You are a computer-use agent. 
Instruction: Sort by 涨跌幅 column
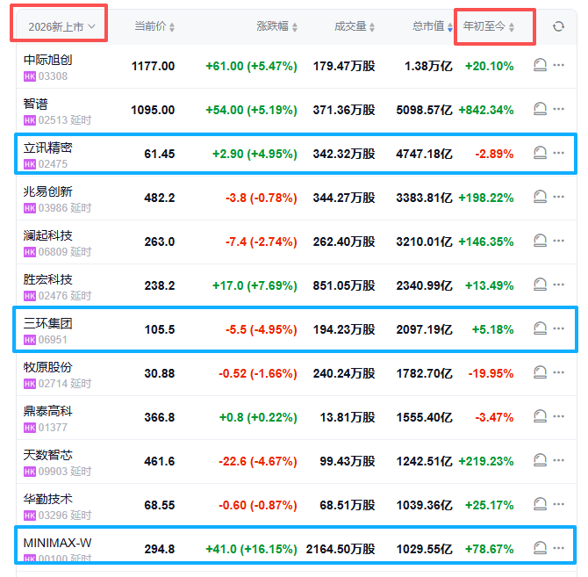(277, 26)
